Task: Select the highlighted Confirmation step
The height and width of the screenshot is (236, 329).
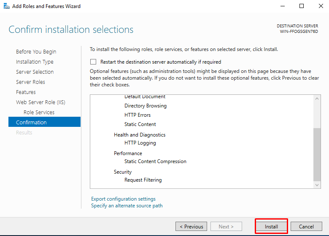Action: point(44,122)
